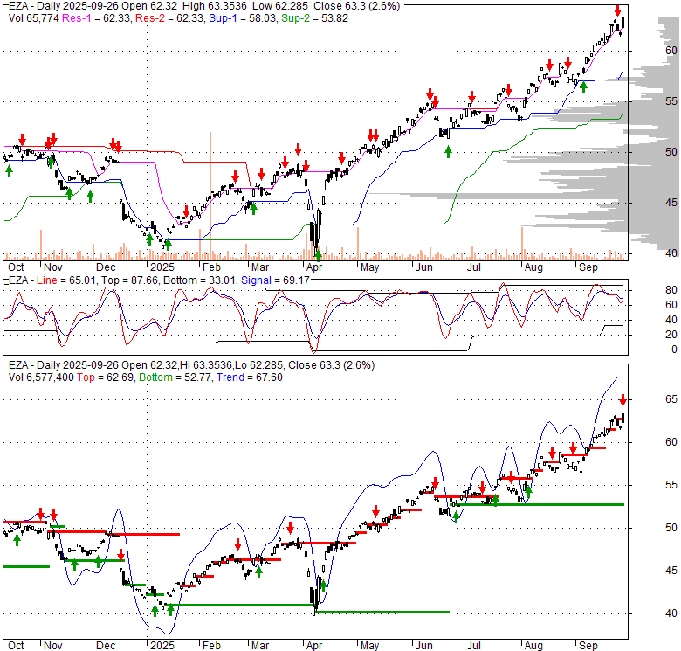Image resolution: width=681 pixels, height=651 pixels.
Task: Click the 'Bottom = 52.77' bottom chart label
Action: (175, 377)
